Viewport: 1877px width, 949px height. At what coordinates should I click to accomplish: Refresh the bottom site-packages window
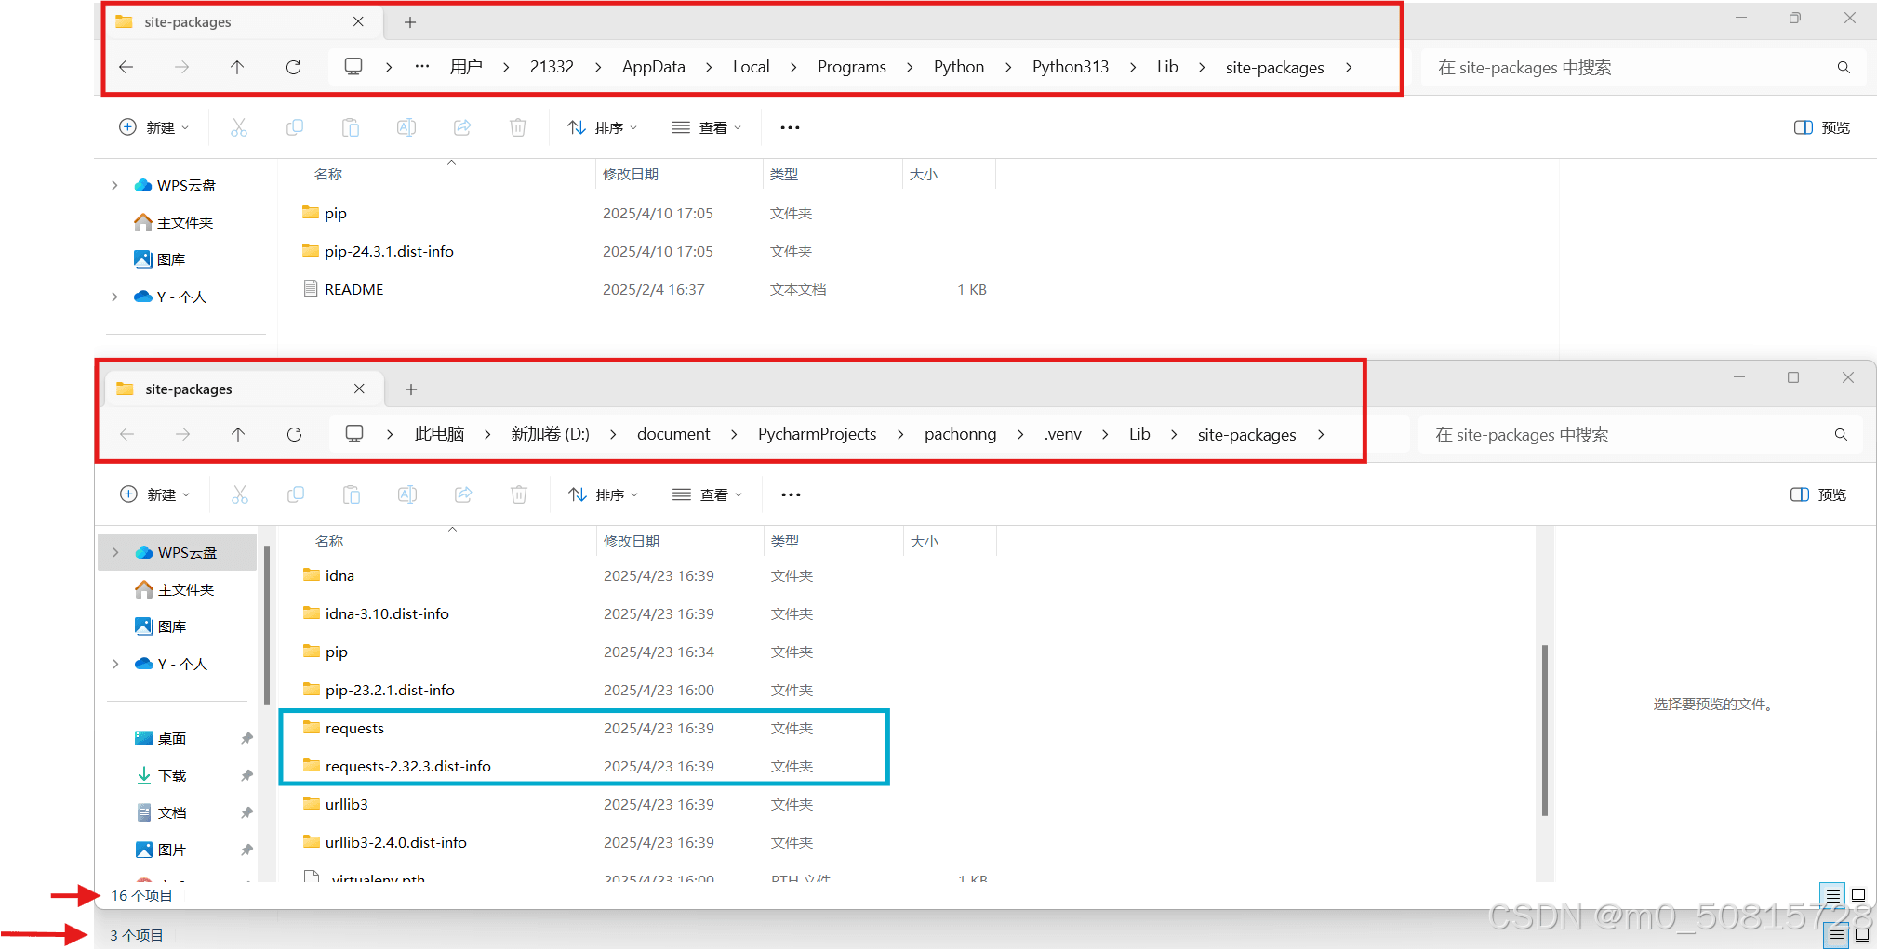(294, 434)
